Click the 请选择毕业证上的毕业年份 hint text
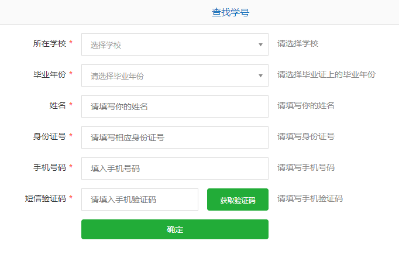Image resolution: width=399 pixels, height=258 pixels. pos(326,74)
